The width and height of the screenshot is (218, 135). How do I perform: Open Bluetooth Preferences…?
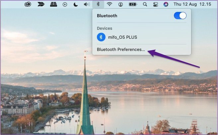pyautogui.click(x=121, y=50)
